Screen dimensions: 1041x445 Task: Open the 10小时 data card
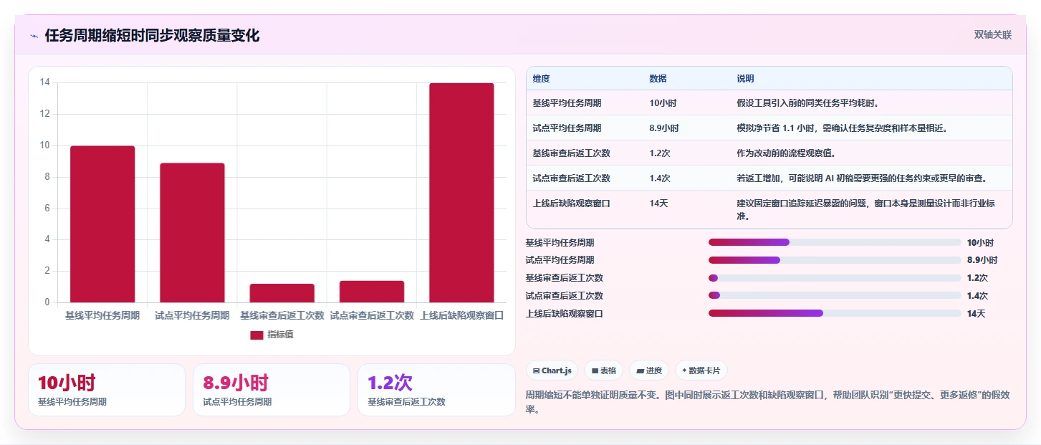(107, 390)
